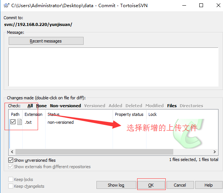Open the Show log window
Screen dimensions: 223x193
pos(116,185)
